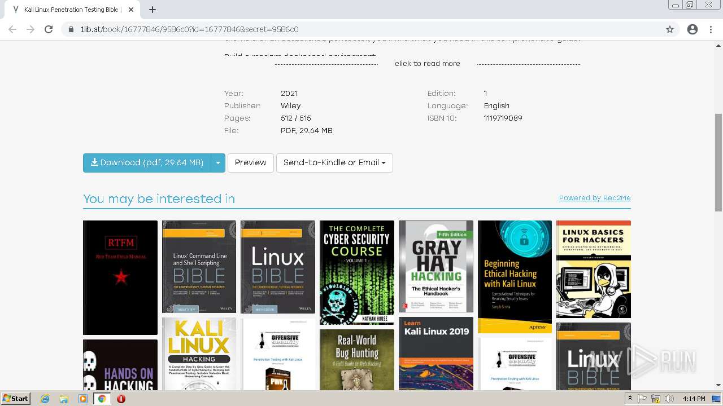Image resolution: width=723 pixels, height=406 pixels.
Task: Follow the Powered by Rec2Me link
Action: tap(595, 198)
